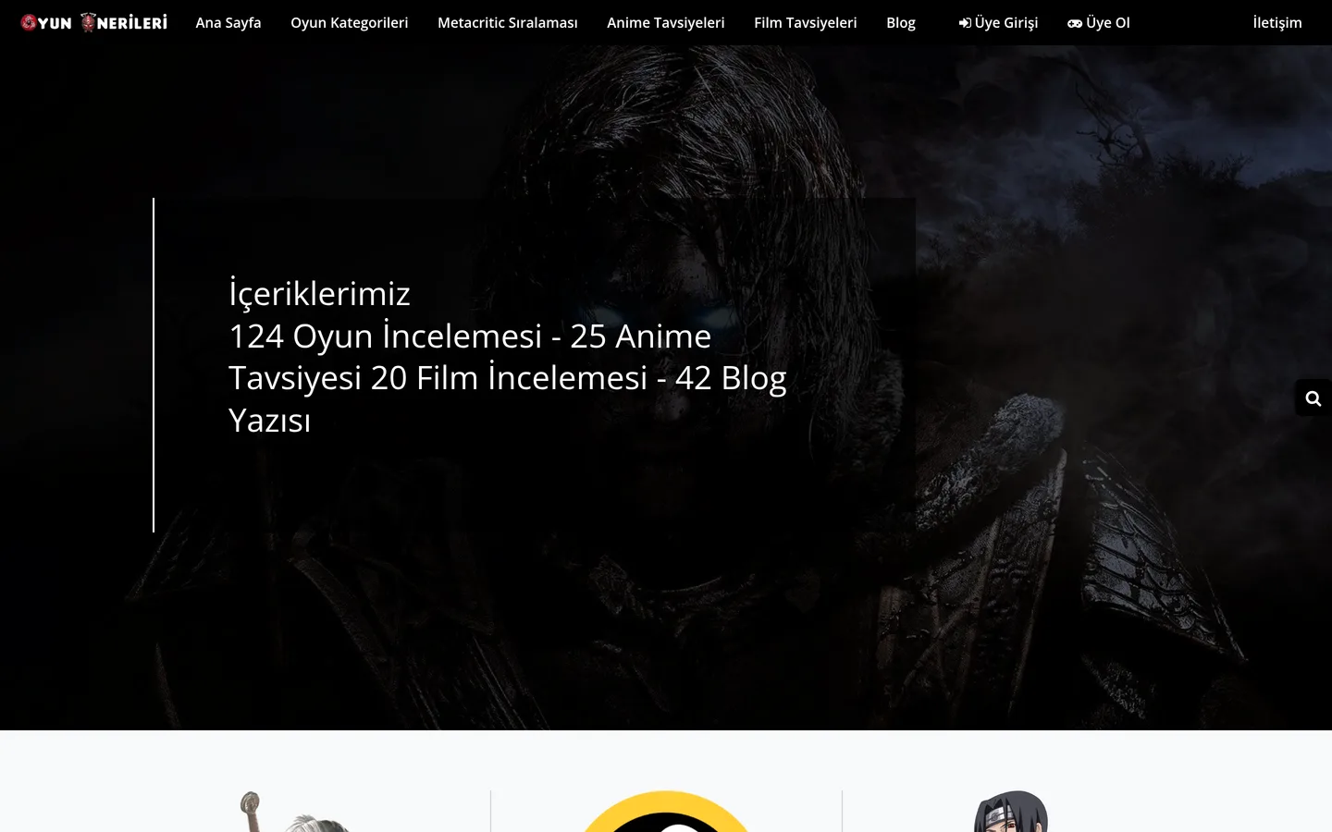Select the İçeriklerimiz heading text
Viewport: 1332px width, 832px height.
click(319, 293)
